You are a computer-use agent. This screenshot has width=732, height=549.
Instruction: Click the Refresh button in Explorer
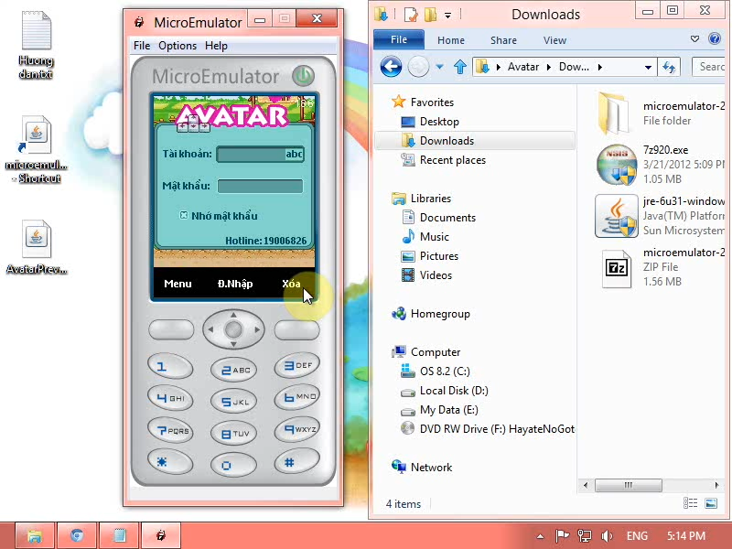pos(669,67)
